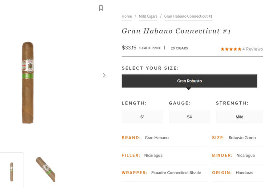
Task: Open the 4 Reviews link
Action: [253, 49]
